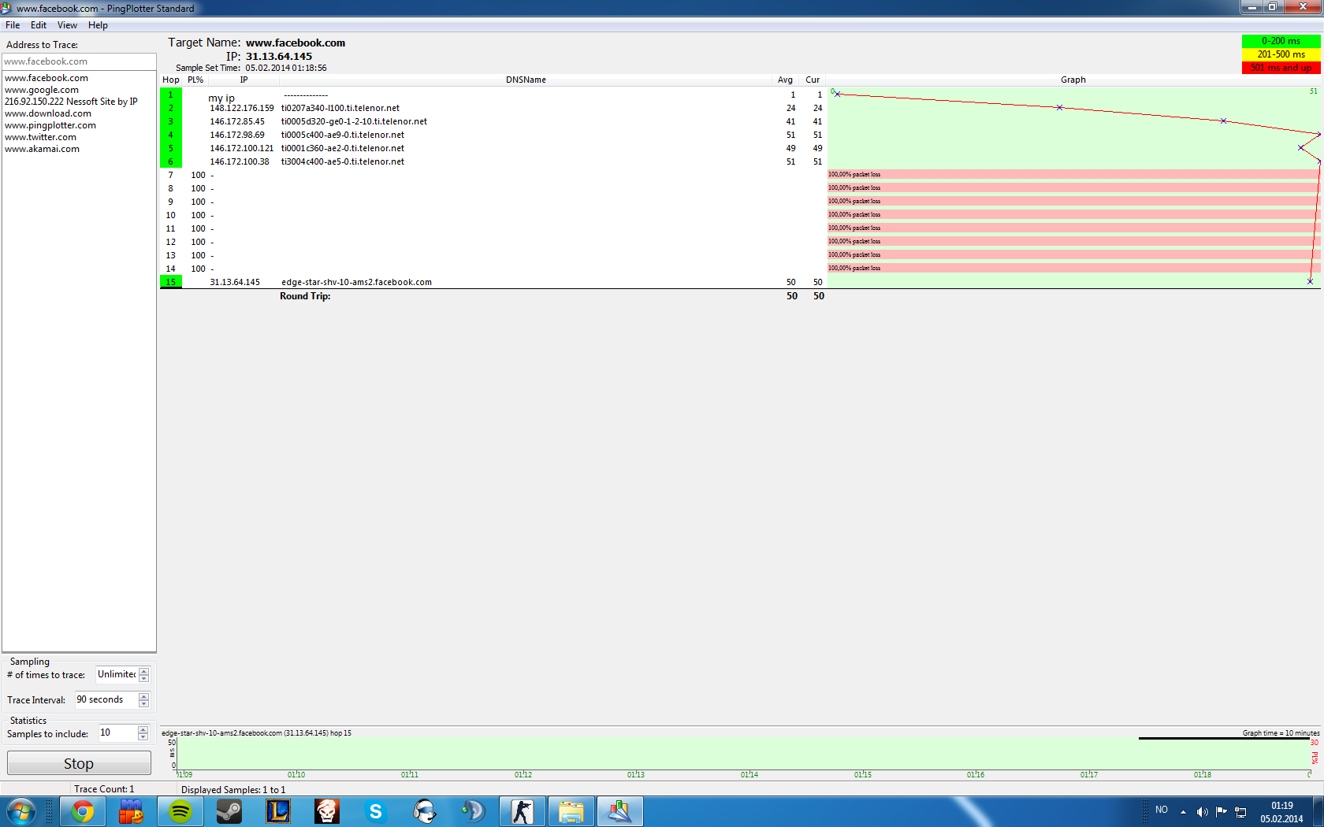This screenshot has height=827, width=1324.
Task: Click the NO language indicator
Action: (x=1162, y=810)
